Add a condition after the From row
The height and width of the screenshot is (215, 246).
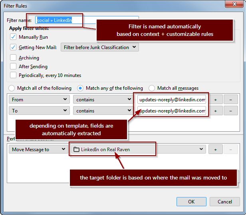tap(215, 99)
